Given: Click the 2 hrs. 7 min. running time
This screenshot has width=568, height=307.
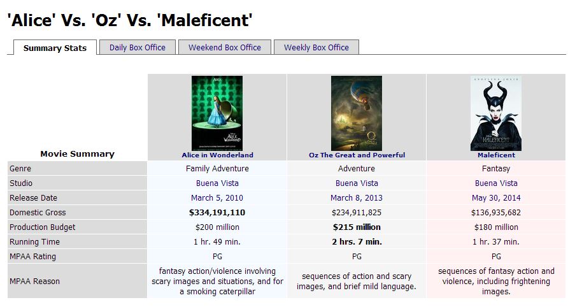Looking at the screenshot, I should coord(357,242).
